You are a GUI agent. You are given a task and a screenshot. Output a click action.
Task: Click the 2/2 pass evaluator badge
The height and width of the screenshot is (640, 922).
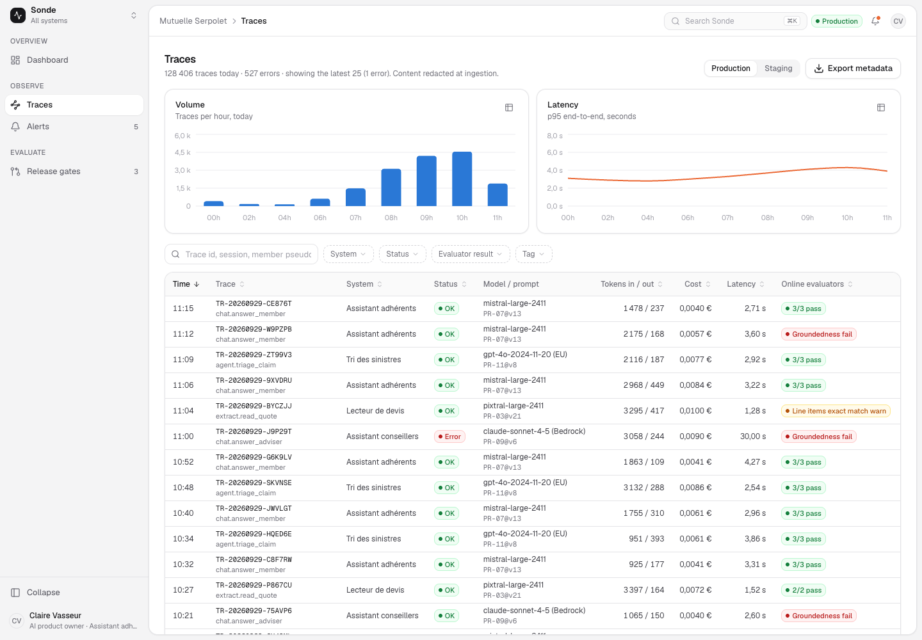pos(804,590)
